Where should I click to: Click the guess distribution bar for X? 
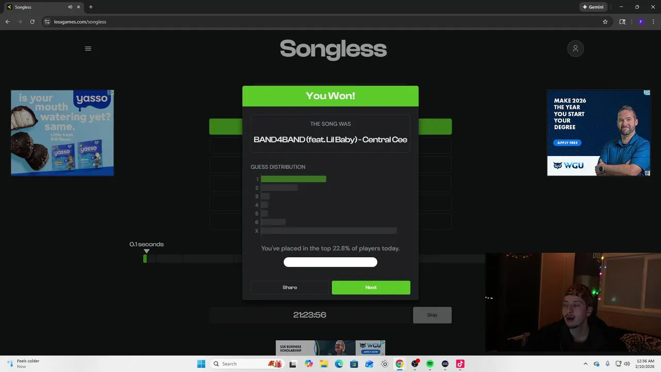(329, 231)
